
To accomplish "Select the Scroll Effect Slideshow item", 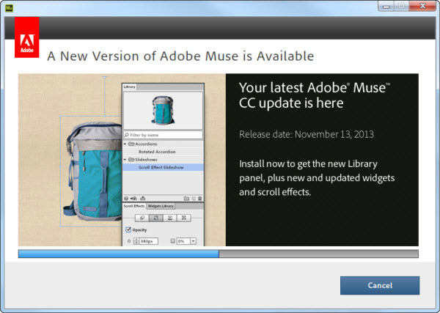I will tap(163, 167).
